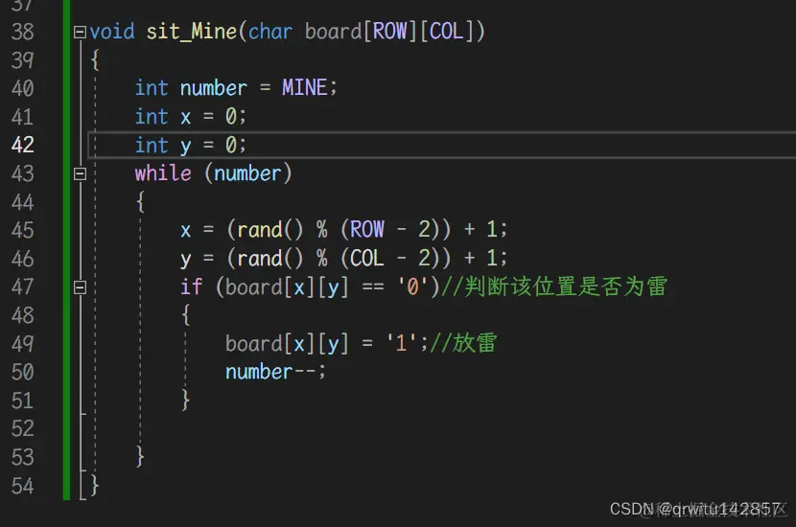Click line number 47 in gutter
Screen dimensions: 796x527
pos(22,287)
